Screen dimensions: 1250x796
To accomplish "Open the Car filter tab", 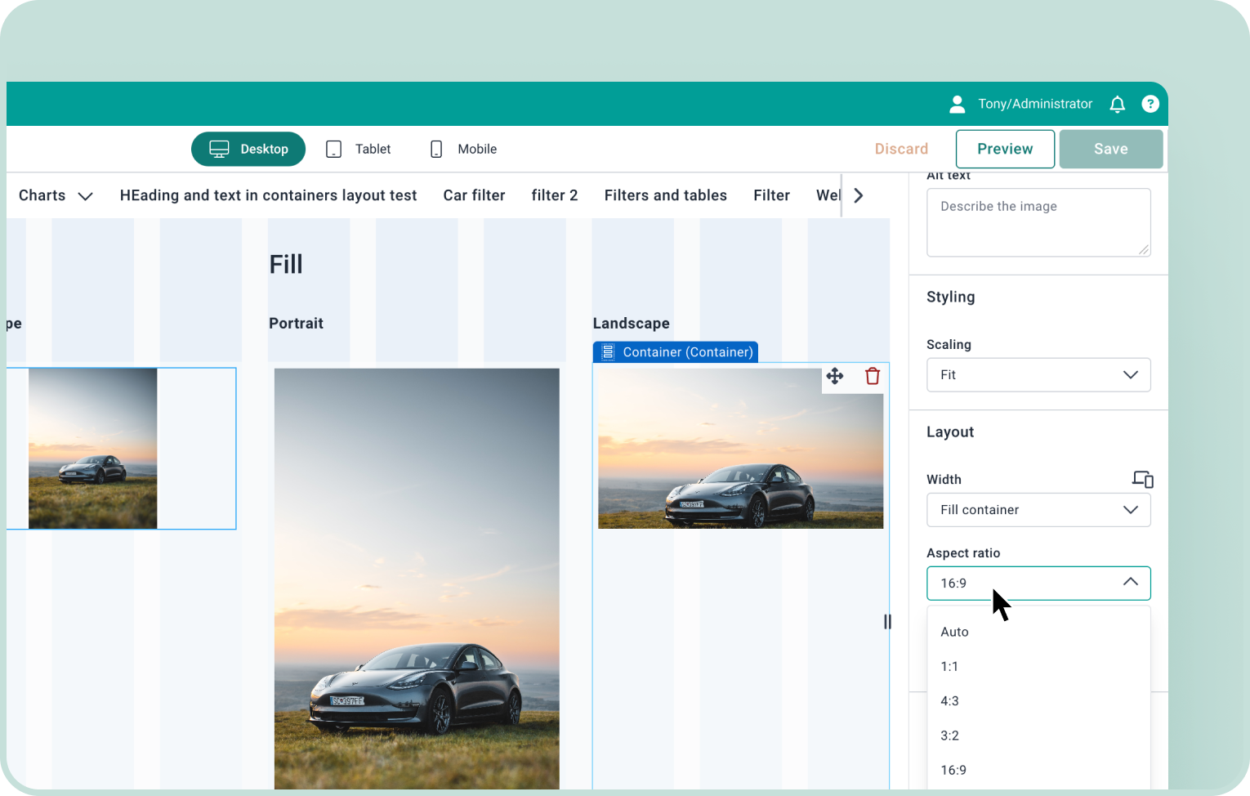I will tap(474, 195).
